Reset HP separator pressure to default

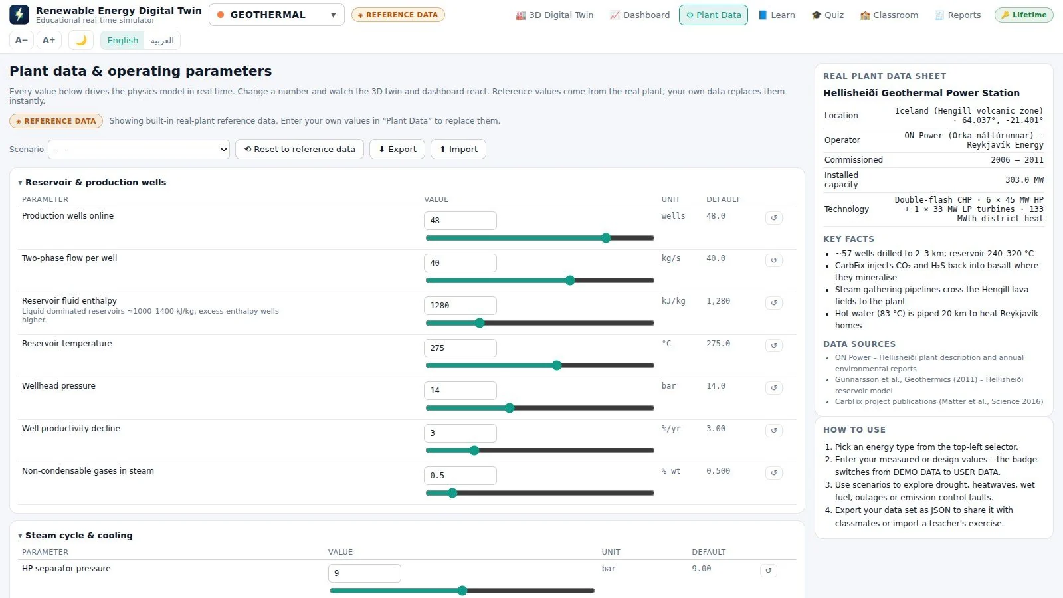(x=769, y=571)
